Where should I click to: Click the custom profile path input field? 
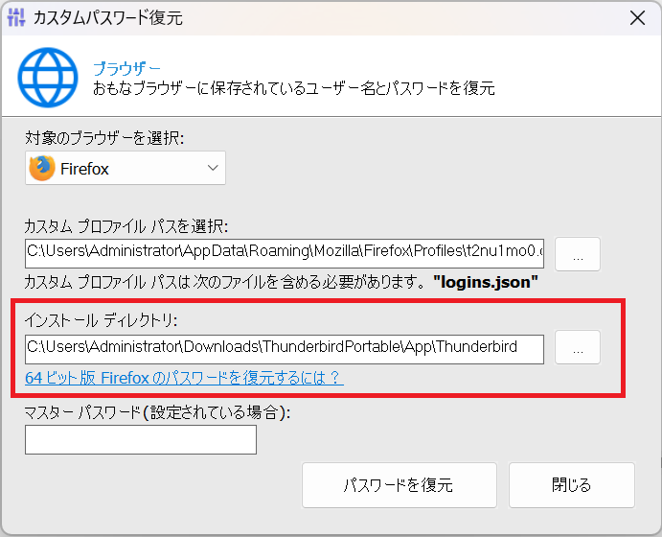tap(285, 253)
